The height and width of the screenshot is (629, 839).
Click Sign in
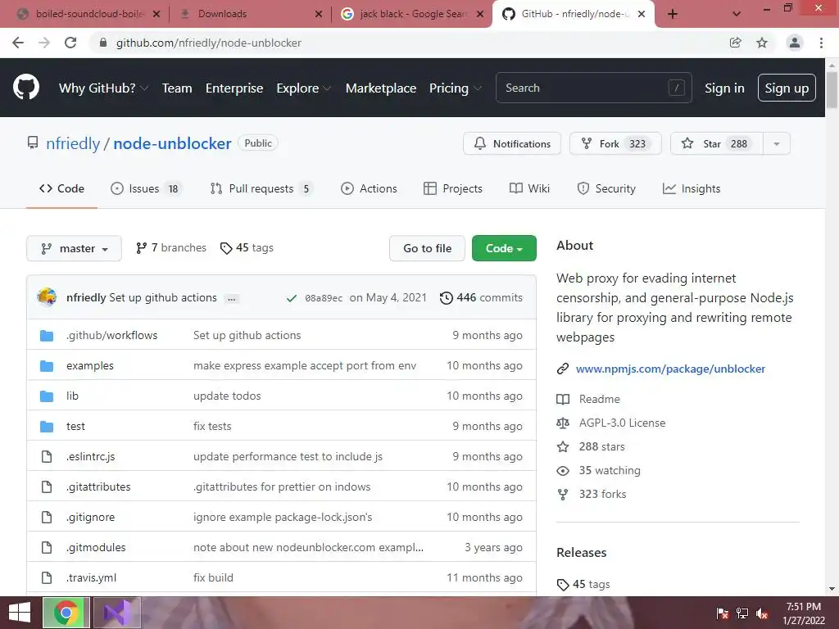point(724,88)
